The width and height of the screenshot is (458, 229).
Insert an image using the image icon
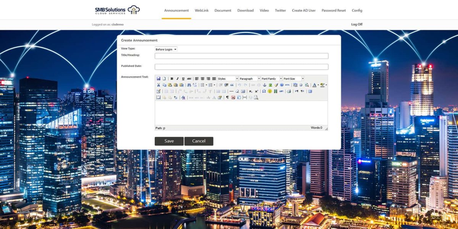[270, 85]
